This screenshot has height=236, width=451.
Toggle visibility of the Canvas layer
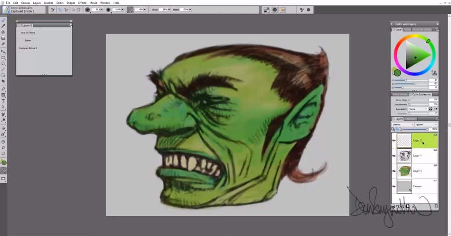[x=393, y=187]
